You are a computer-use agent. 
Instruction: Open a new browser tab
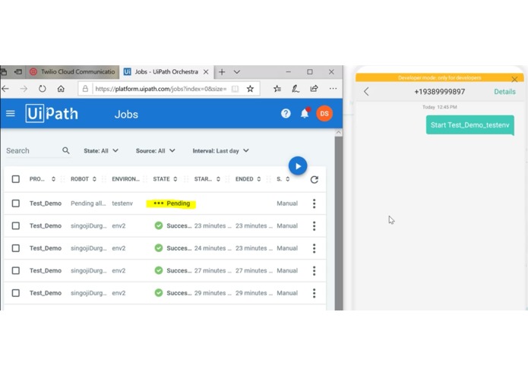coord(222,71)
